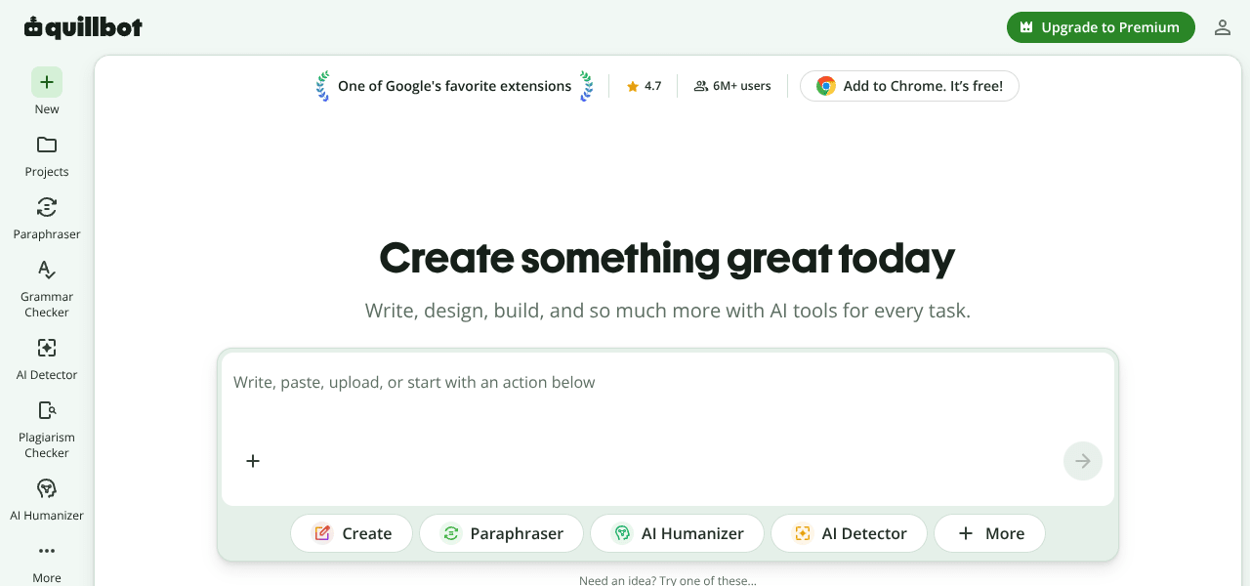The image size is (1250, 586).
Task: Click the QuillBot logo
Action: coord(83,27)
